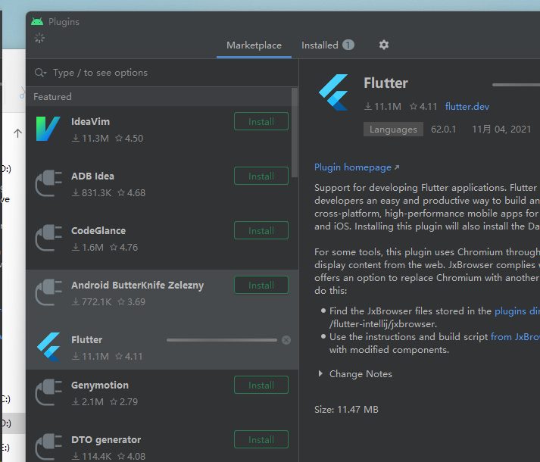Screen dimensions: 540x462
Task: Click the large Flutter logo in details pane
Action: pyautogui.click(x=333, y=92)
